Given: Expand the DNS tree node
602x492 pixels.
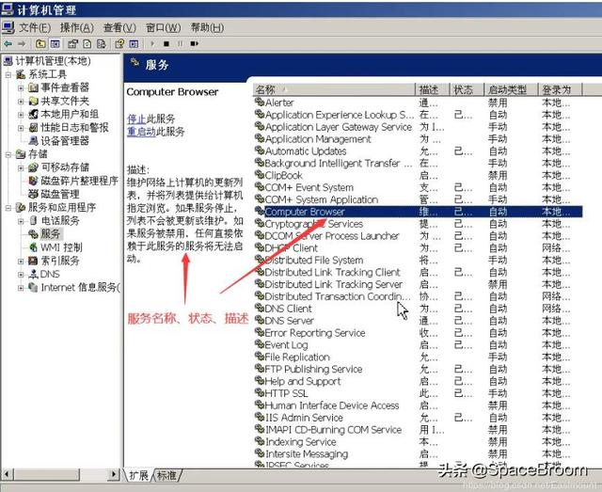Looking at the screenshot, I should tap(21, 275).
